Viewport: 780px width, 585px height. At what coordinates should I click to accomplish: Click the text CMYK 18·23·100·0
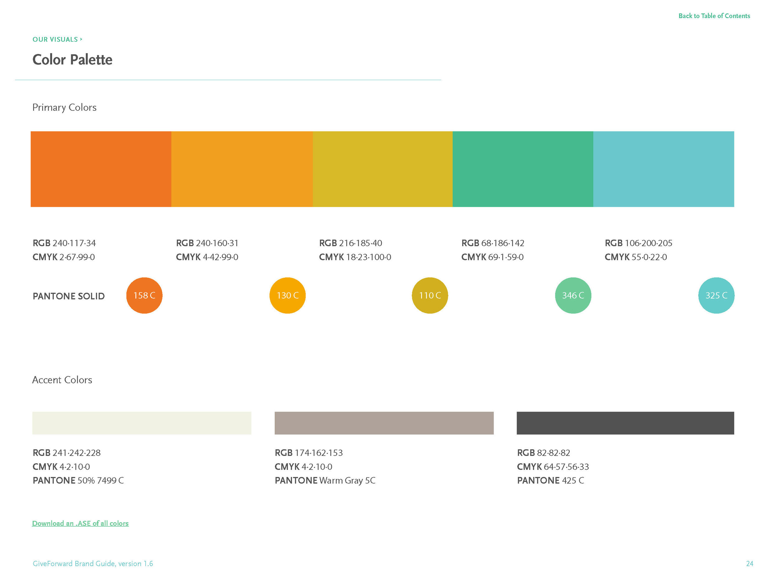[x=355, y=257]
